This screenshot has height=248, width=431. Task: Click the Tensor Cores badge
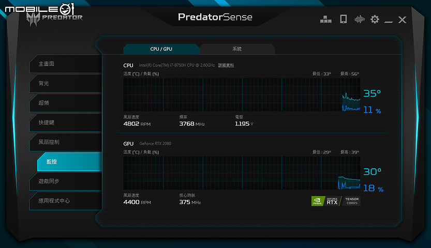(351, 201)
